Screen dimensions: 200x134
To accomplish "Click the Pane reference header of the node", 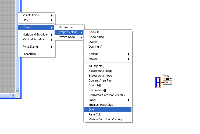I will (x=167, y=79).
